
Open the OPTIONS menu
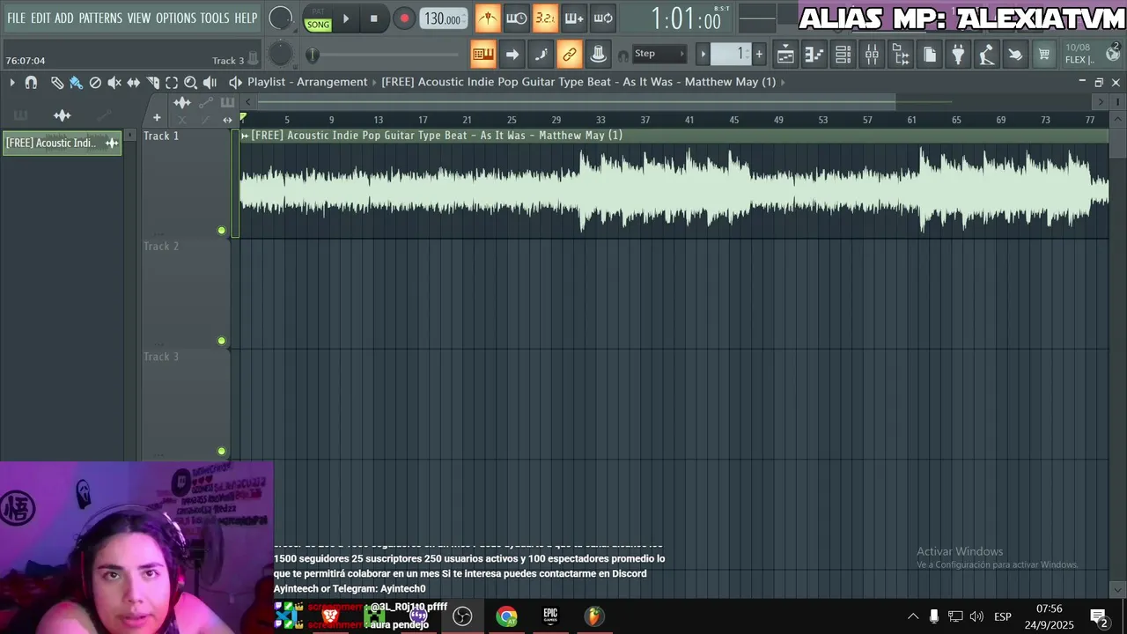click(176, 18)
